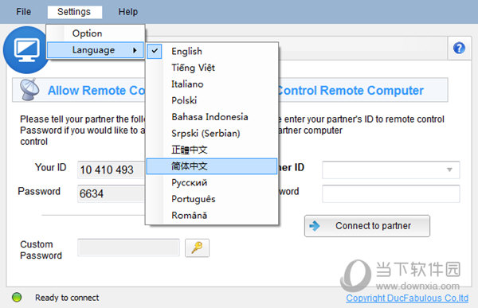Select Română language

coord(212,216)
